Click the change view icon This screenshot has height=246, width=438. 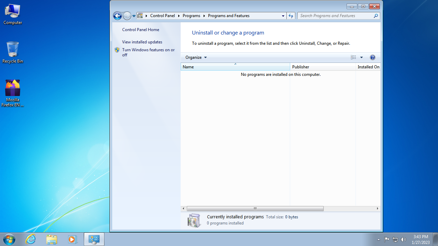pyautogui.click(x=353, y=57)
